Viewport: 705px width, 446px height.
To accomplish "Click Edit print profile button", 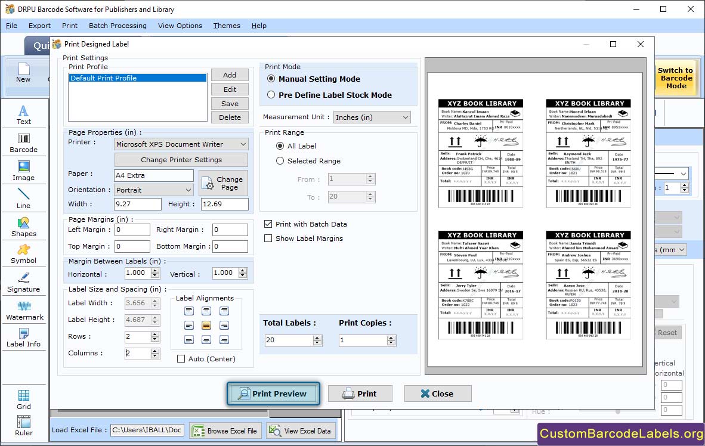I will 230,89.
